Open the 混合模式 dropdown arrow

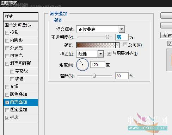click(122, 29)
